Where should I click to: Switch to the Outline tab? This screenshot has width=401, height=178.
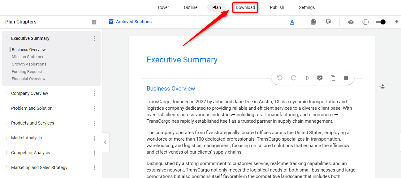click(191, 7)
